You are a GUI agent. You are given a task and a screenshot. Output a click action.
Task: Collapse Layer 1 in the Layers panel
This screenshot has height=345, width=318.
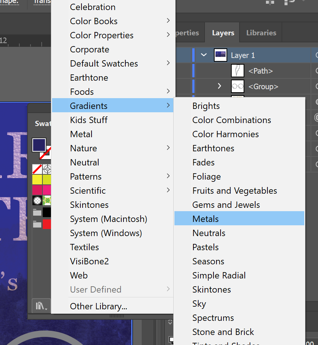click(203, 55)
